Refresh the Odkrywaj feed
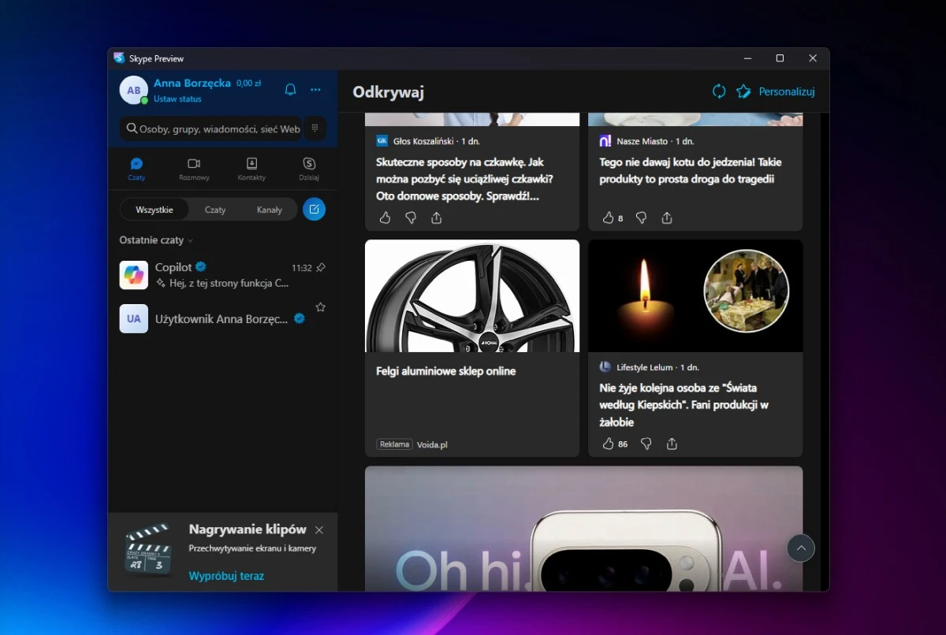The width and height of the screenshot is (946, 635). coord(718,91)
